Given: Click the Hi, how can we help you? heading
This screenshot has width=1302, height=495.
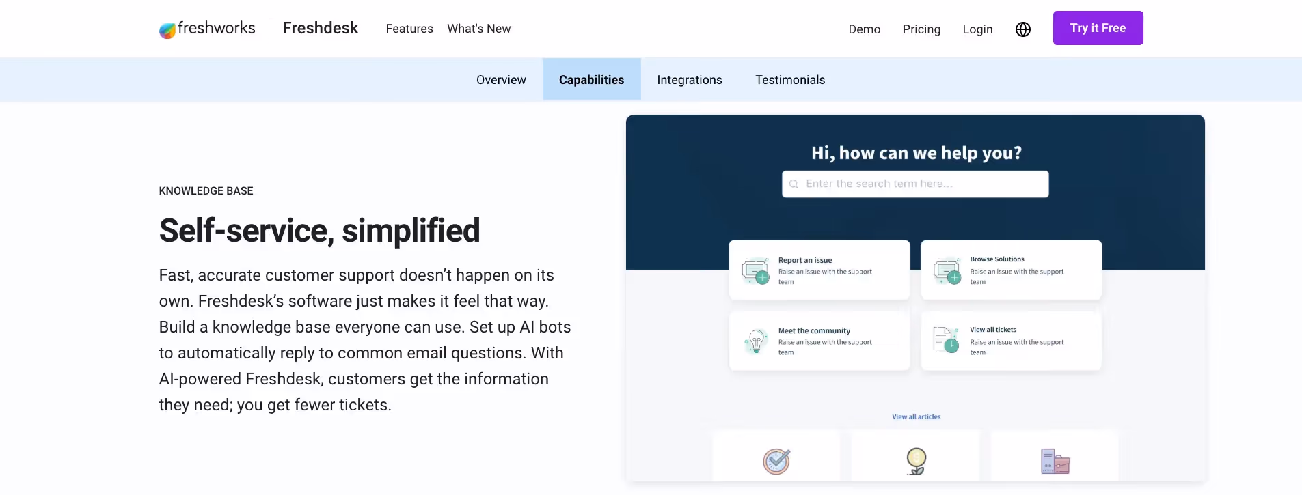Looking at the screenshot, I should (917, 153).
